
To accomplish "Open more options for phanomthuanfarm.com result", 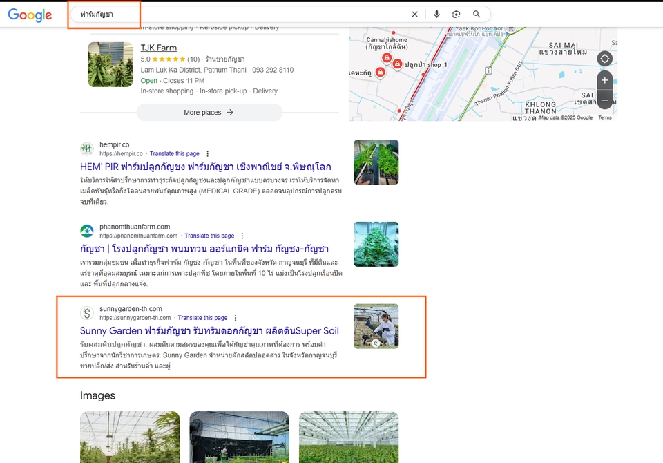I will coord(242,236).
